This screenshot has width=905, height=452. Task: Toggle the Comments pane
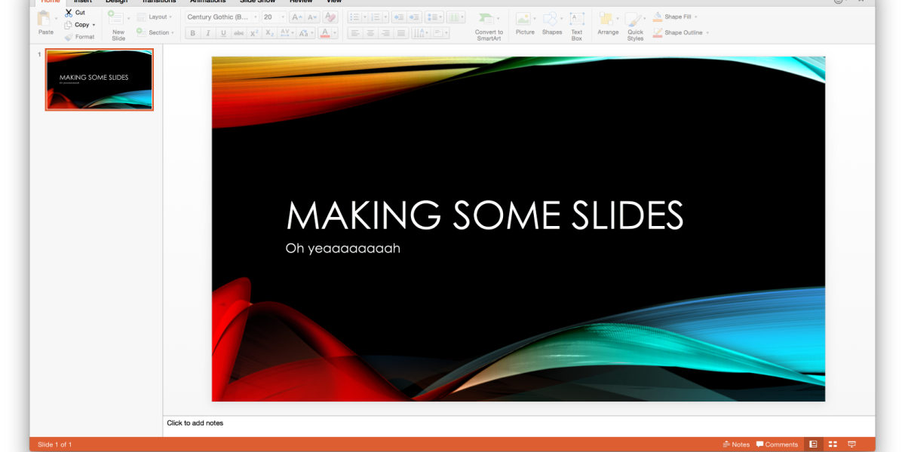[777, 444]
